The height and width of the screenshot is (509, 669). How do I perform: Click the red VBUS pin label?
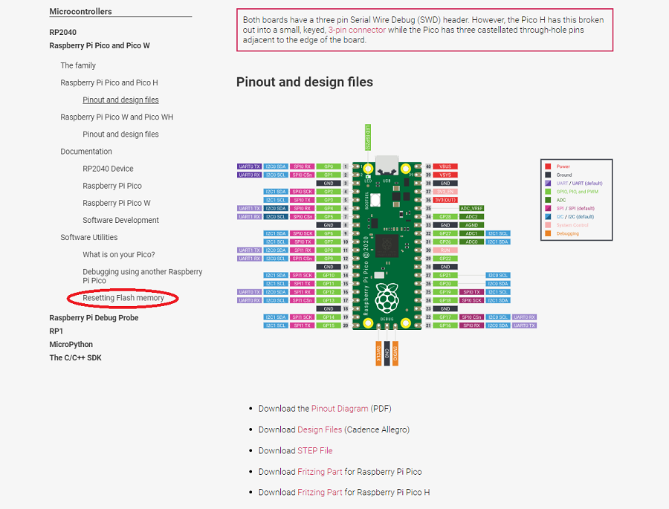445,166
